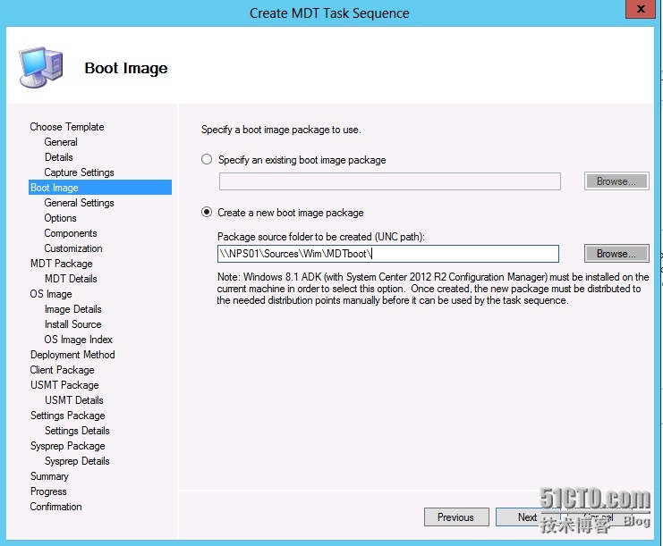Go to the Image Details step
Image resolution: width=663 pixels, height=546 pixels.
(x=73, y=309)
